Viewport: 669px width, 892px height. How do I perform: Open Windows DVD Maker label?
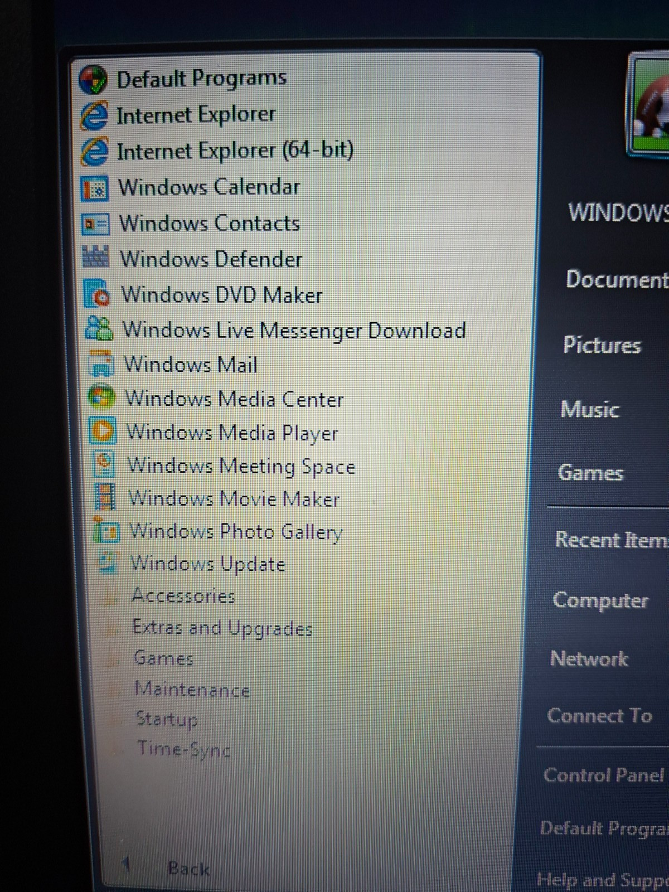tap(222, 295)
